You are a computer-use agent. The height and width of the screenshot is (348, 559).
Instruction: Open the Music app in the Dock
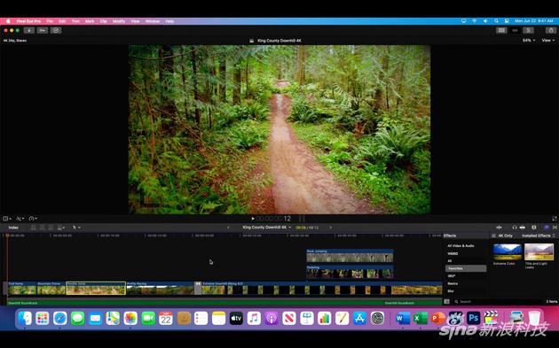coord(254,318)
